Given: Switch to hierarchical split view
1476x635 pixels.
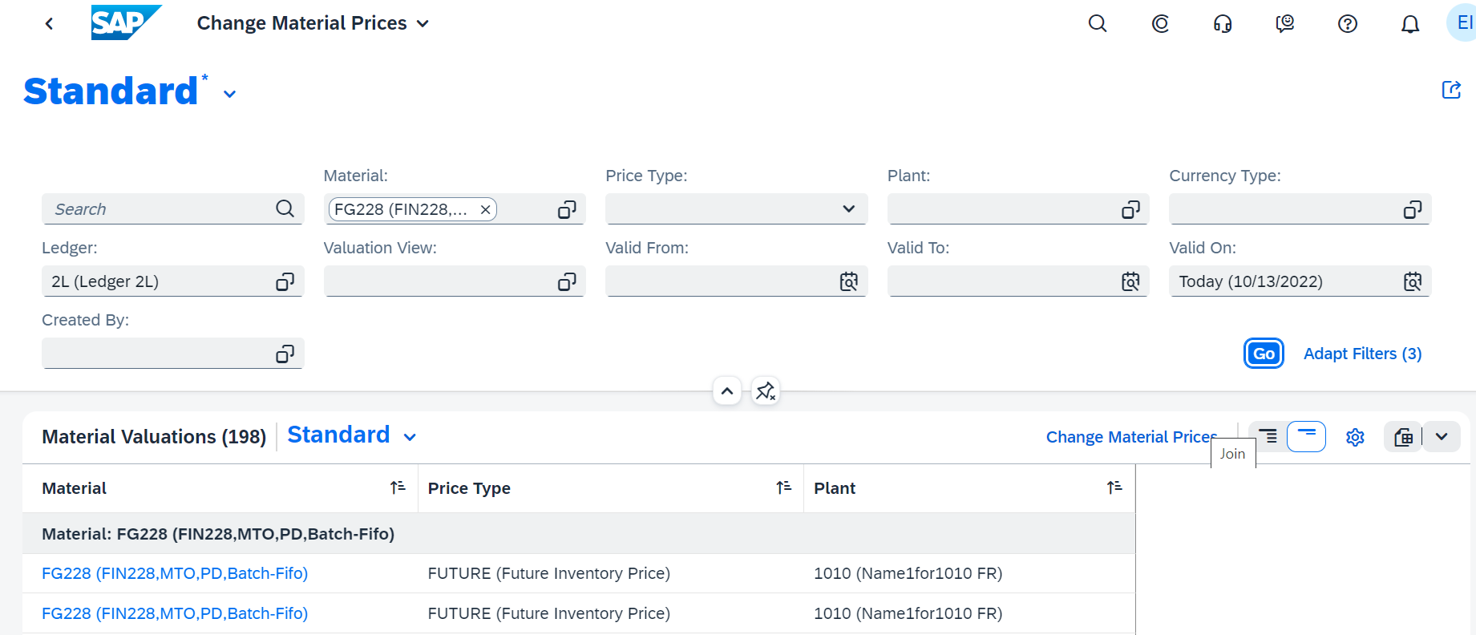Looking at the screenshot, I should pos(1268,437).
